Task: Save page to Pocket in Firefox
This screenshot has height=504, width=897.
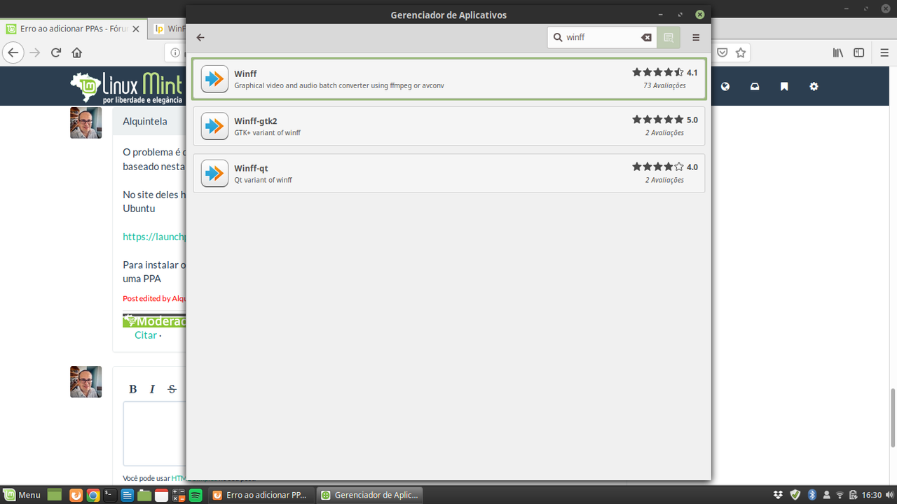Action: tap(722, 52)
